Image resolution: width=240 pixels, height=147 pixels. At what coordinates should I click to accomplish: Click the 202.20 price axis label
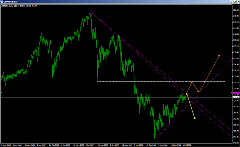tap(236, 119)
